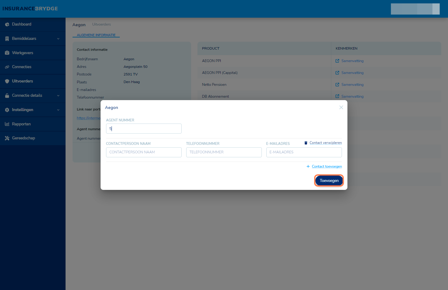Screen dimensions: 448x290
Task: Open Samenvatting link for Netto Pensioen
Action: [x=352, y=85]
